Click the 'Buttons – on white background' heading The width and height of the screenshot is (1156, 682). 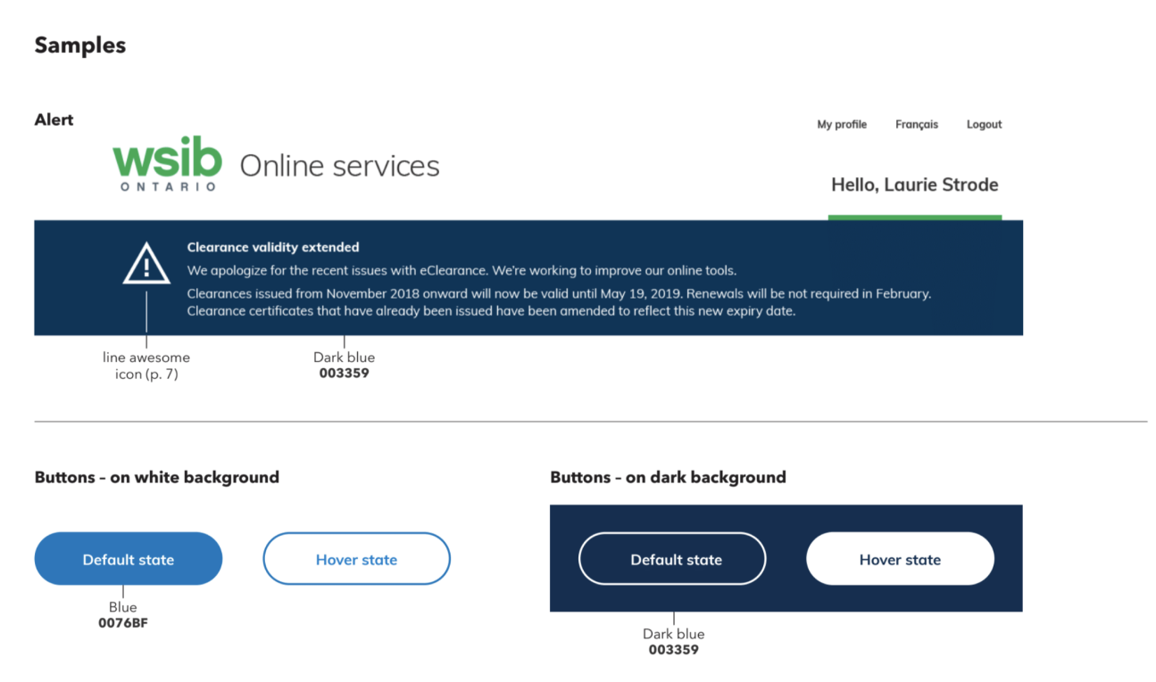point(157,478)
